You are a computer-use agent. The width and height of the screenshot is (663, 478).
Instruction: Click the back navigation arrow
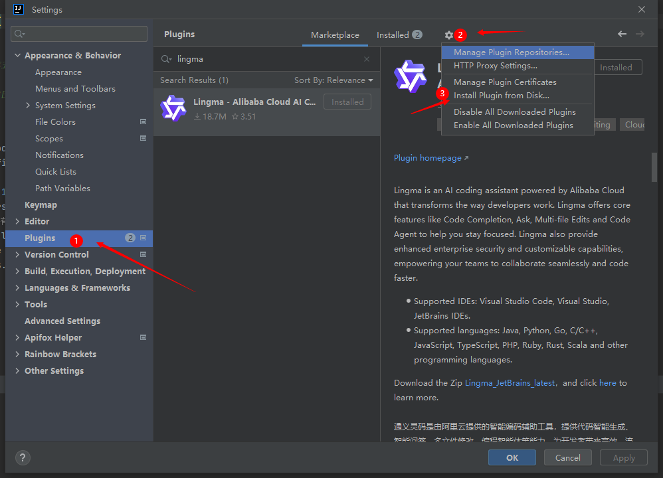point(622,35)
